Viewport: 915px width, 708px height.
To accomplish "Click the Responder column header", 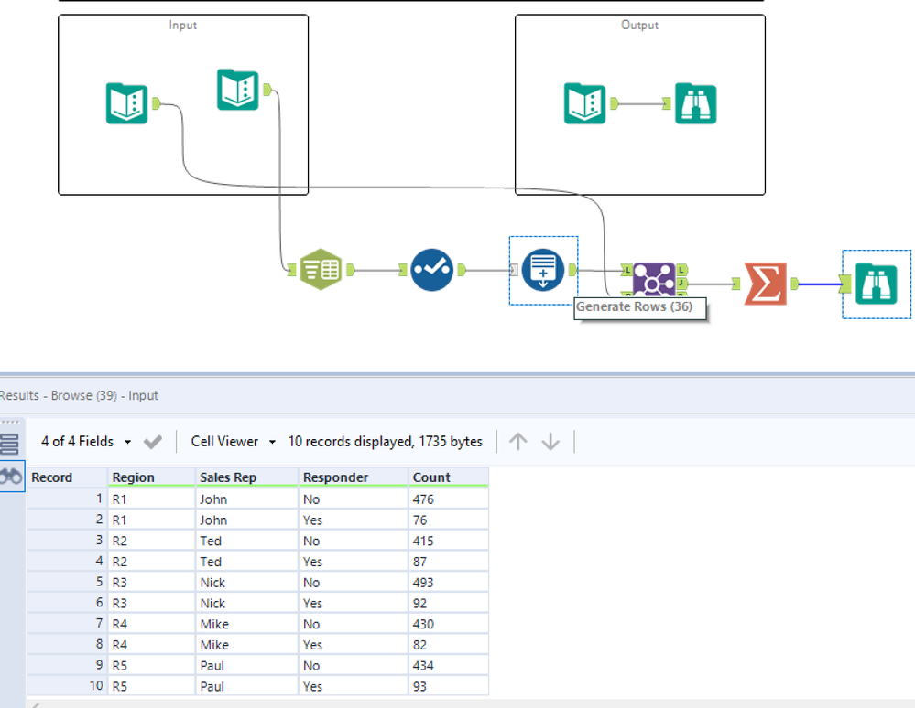I will 354,477.
